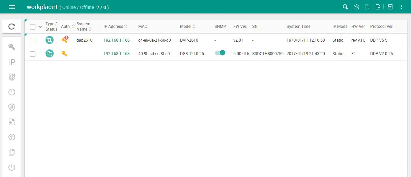Screen dimensions: 411x177
Task: Click the FW Ver. column header
Action: 240,27
